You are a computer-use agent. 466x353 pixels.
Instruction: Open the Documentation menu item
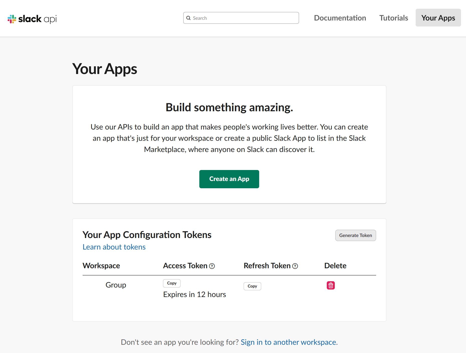point(340,18)
